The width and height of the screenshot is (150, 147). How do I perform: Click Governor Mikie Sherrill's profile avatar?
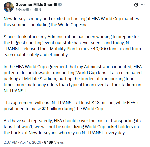click(x=9, y=7)
